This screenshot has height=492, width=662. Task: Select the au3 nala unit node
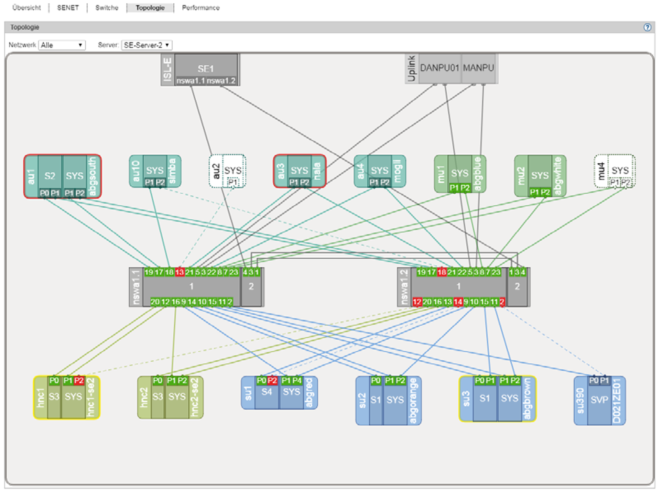coord(299,171)
